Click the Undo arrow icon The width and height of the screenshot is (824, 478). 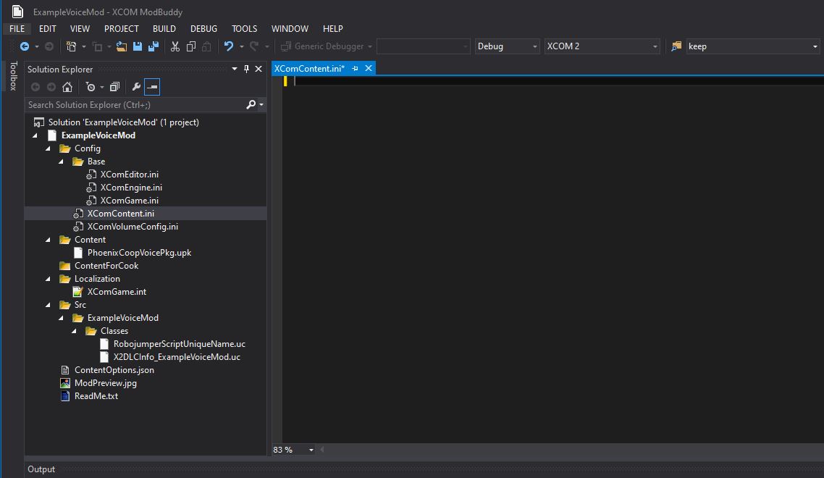click(229, 46)
